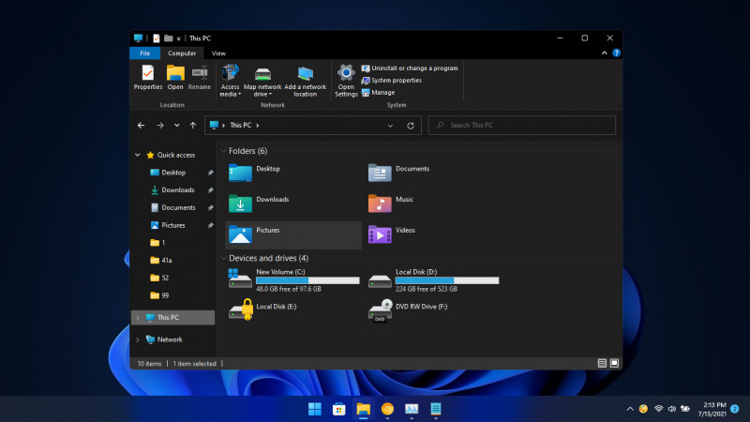Click the blue Help question icon

tap(616, 53)
